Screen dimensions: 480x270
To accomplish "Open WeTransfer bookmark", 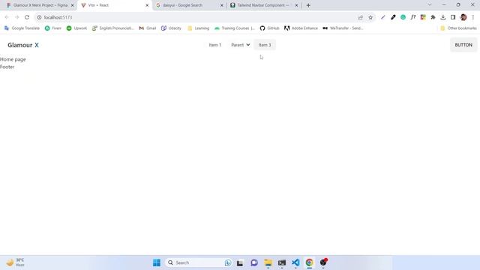I will 343,28.
